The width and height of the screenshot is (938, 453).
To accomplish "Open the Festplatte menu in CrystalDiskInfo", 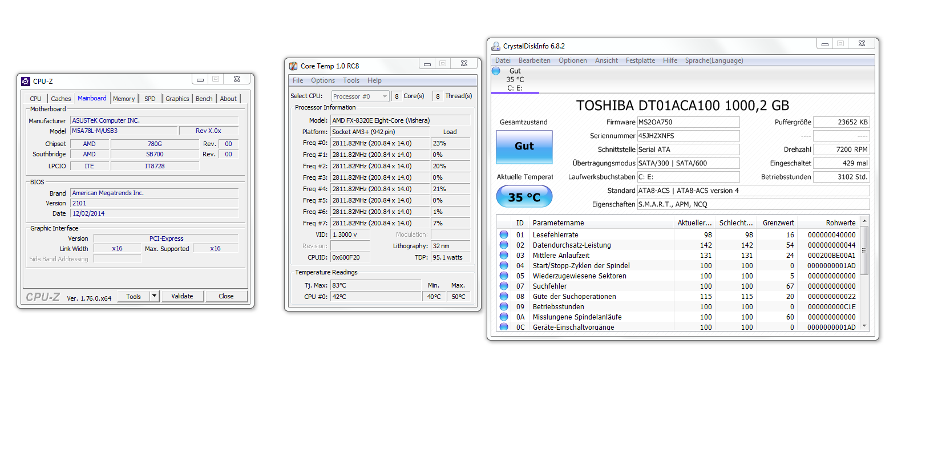I will [x=640, y=60].
